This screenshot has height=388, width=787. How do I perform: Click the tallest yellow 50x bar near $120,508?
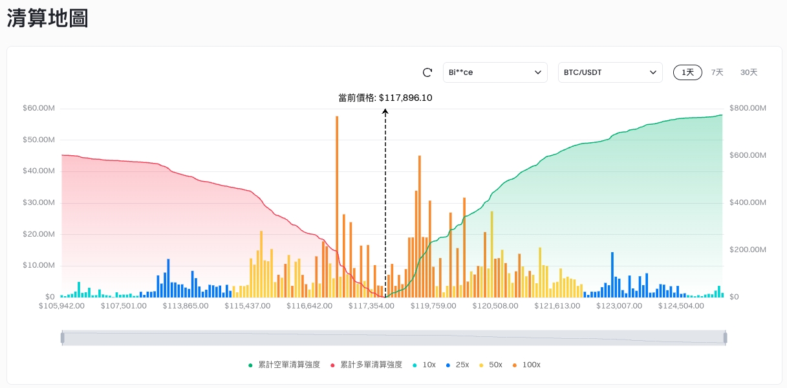point(492,254)
